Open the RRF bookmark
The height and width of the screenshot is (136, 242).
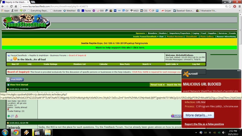[x=15, y=11]
